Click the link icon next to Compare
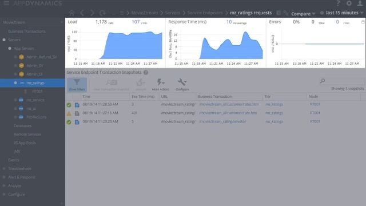This screenshot has height=206, width=366. point(286,13)
